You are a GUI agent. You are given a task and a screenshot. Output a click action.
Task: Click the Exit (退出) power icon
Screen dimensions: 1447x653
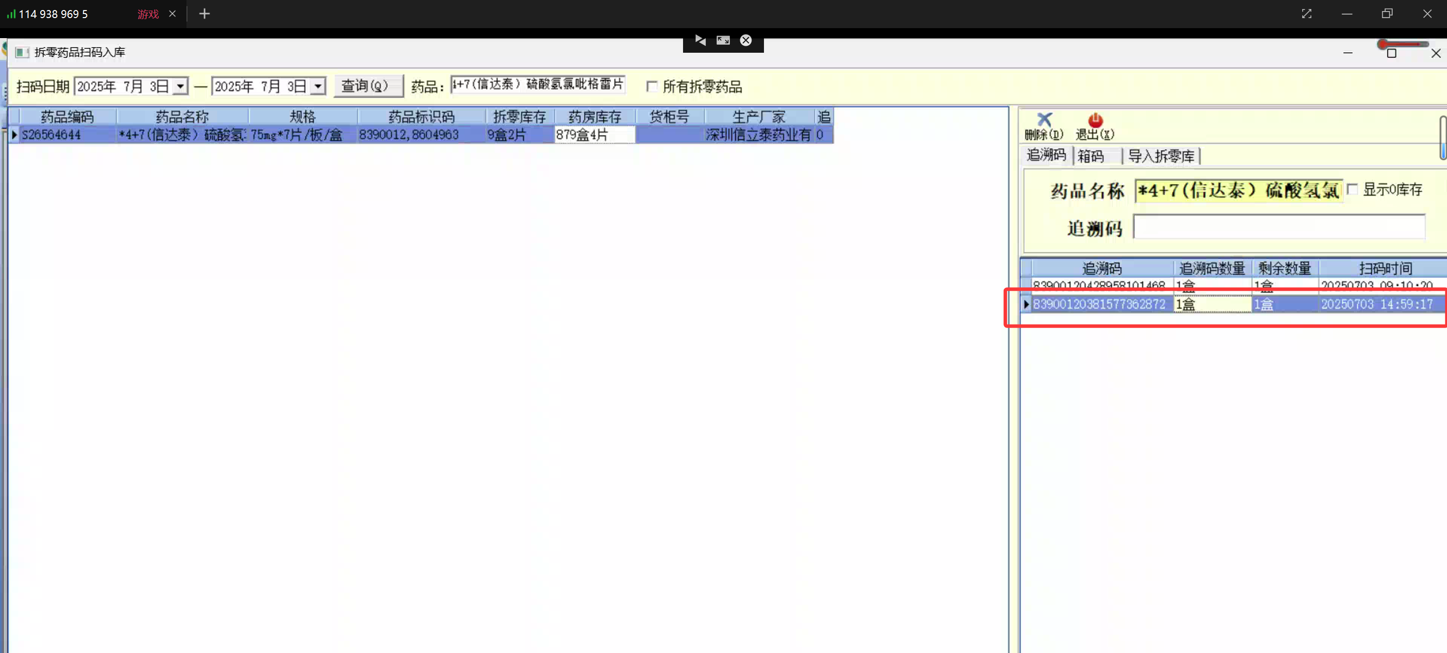pyautogui.click(x=1095, y=120)
